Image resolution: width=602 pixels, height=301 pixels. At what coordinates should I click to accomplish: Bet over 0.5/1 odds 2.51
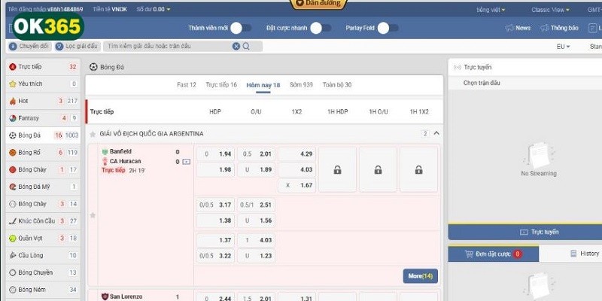[x=256, y=205]
